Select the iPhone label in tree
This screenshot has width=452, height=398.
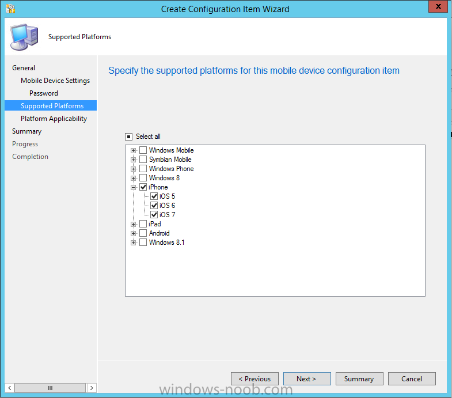[x=158, y=187]
